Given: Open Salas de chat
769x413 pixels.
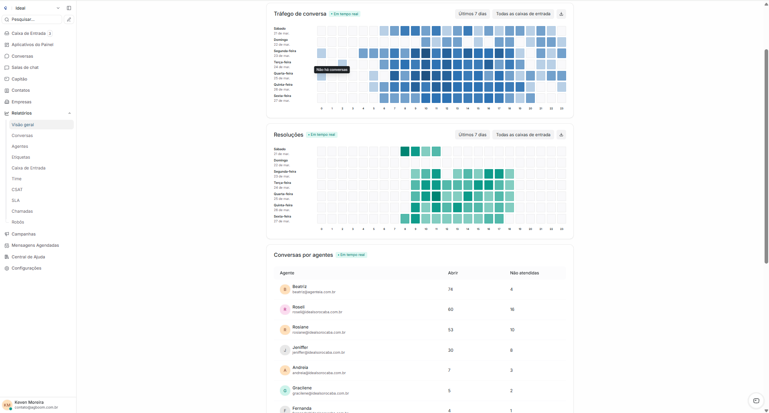Looking at the screenshot, I should point(25,67).
